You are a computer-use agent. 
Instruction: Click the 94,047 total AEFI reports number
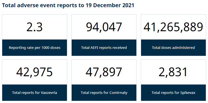click(x=104, y=27)
